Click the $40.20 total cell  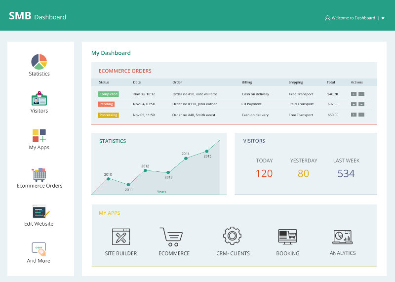coord(332,94)
